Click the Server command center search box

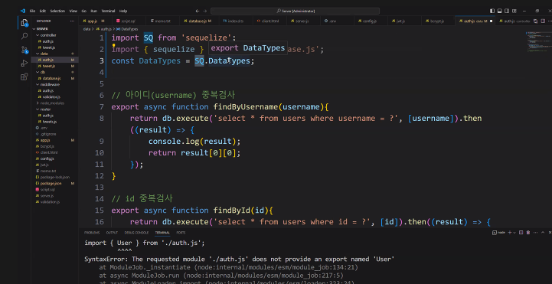(x=295, y=11)
